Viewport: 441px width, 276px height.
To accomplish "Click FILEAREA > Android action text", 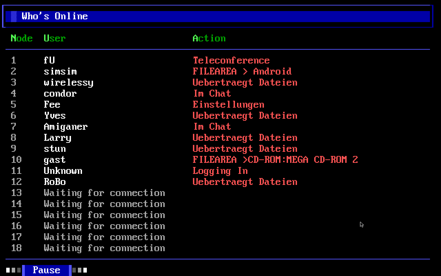I will click(x=242, y=71).
